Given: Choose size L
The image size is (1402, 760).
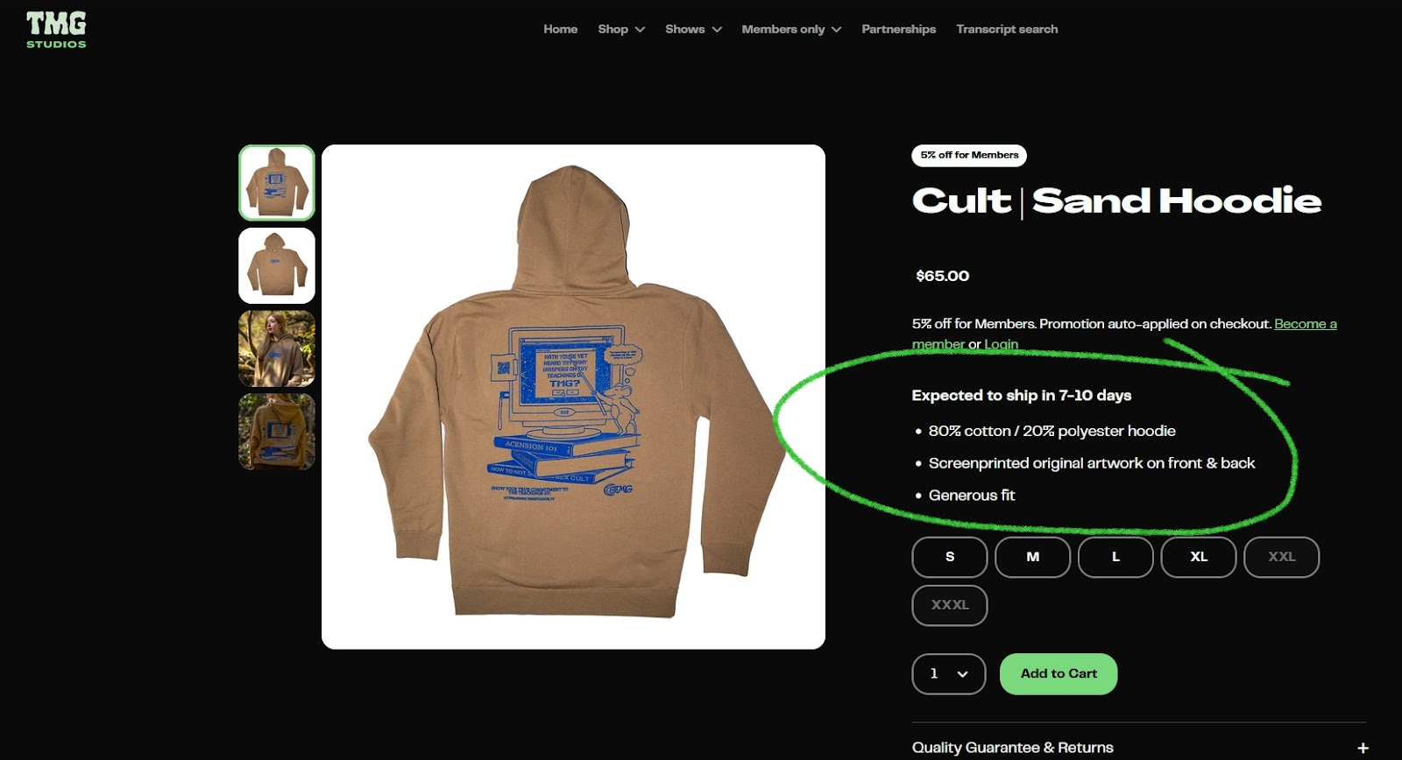Looking at the screenshot, I should 1115,557.
